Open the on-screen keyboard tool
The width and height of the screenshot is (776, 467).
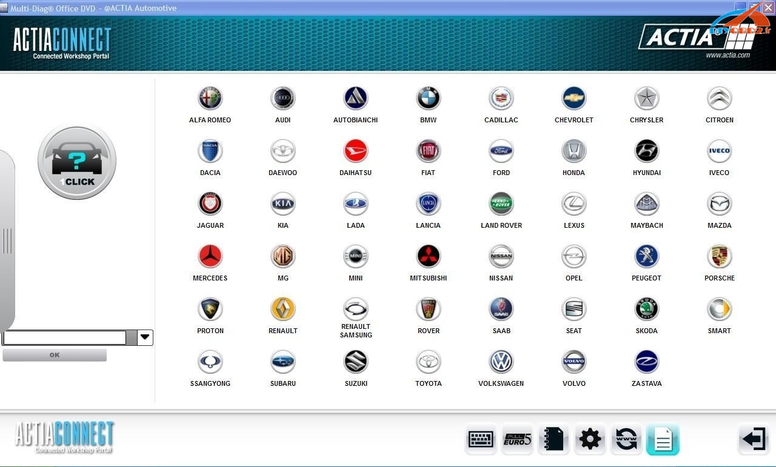pos(481,439)
